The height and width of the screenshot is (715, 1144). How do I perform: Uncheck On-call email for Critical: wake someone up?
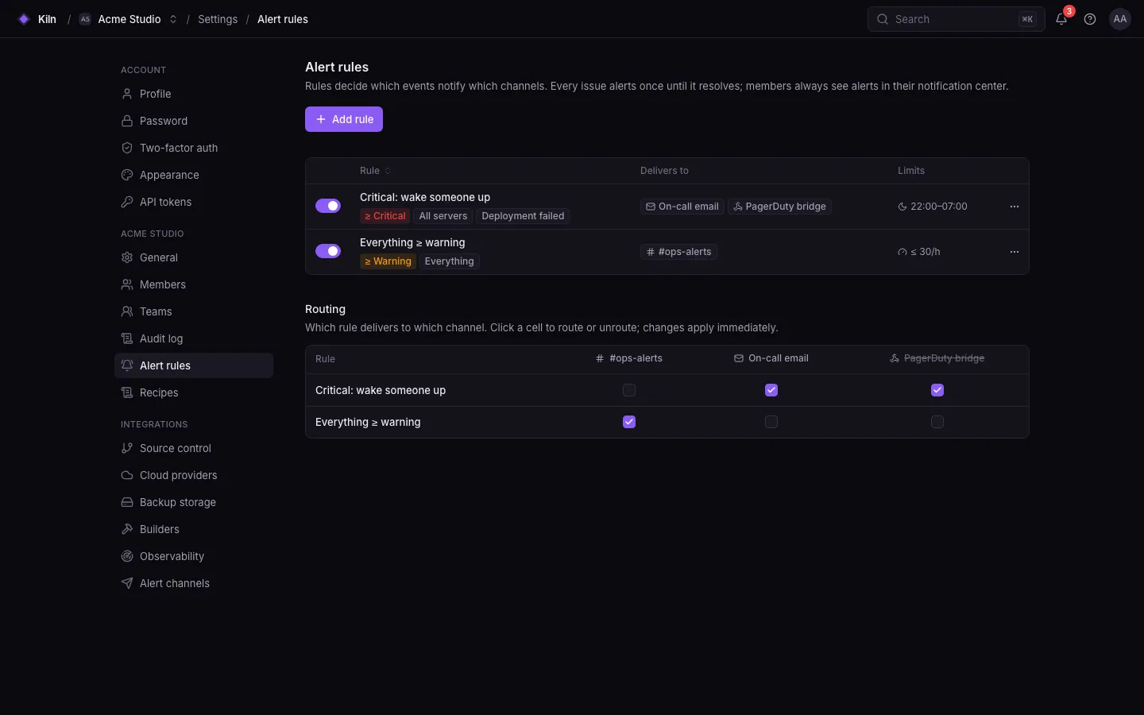771,390
